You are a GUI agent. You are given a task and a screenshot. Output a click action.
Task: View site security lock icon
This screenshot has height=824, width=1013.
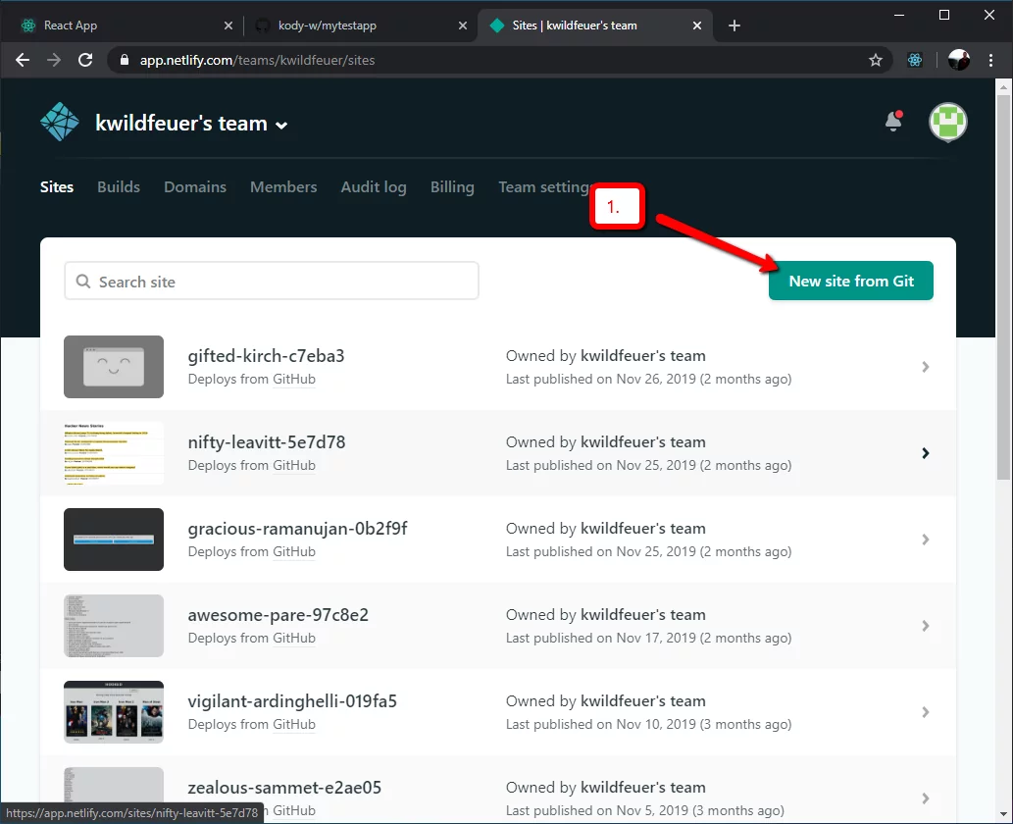coord(125,60)
